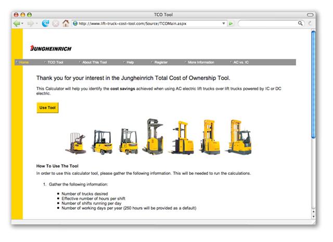Click 'Number of working days per year' line
Image resolution: width=333 pixels, height=242 pixels.
tap(129, 208)
